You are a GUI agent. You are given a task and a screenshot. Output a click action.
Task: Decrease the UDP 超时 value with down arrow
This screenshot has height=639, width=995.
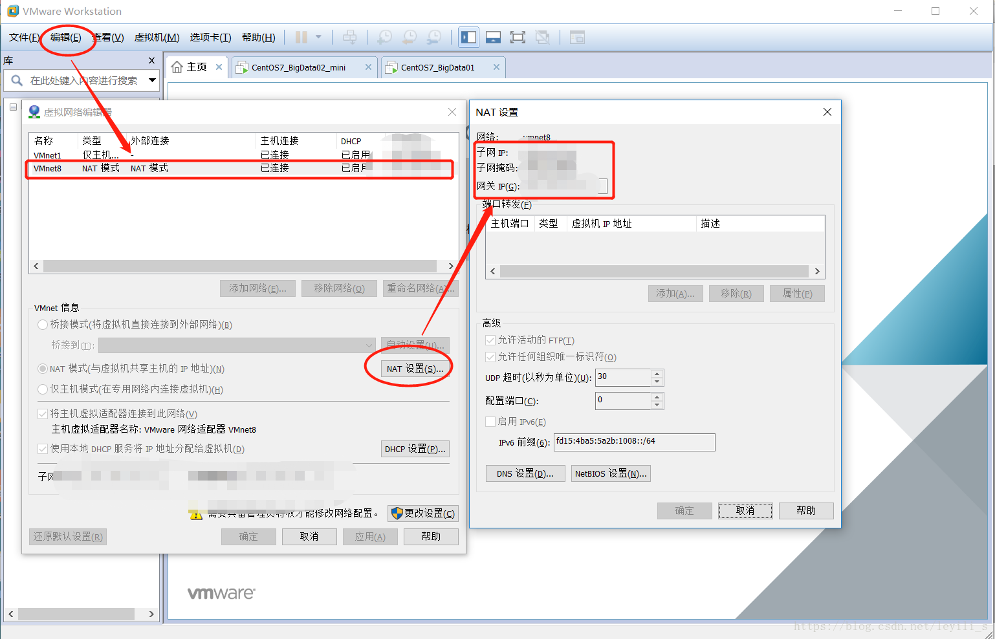657,382
